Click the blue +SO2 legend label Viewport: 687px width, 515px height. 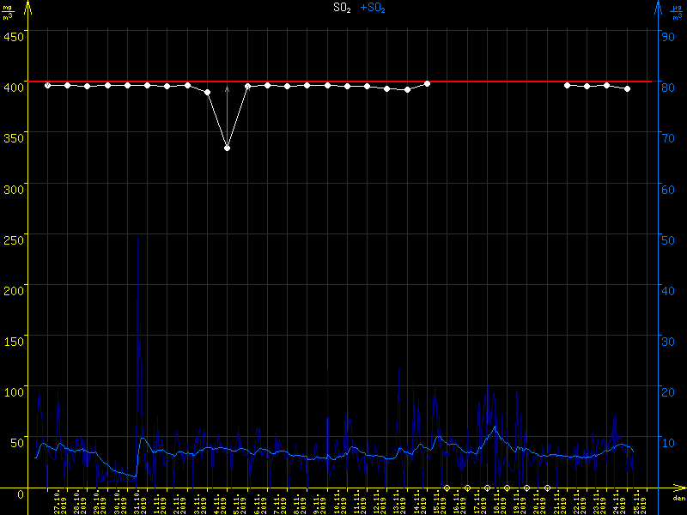pos(373,8)
